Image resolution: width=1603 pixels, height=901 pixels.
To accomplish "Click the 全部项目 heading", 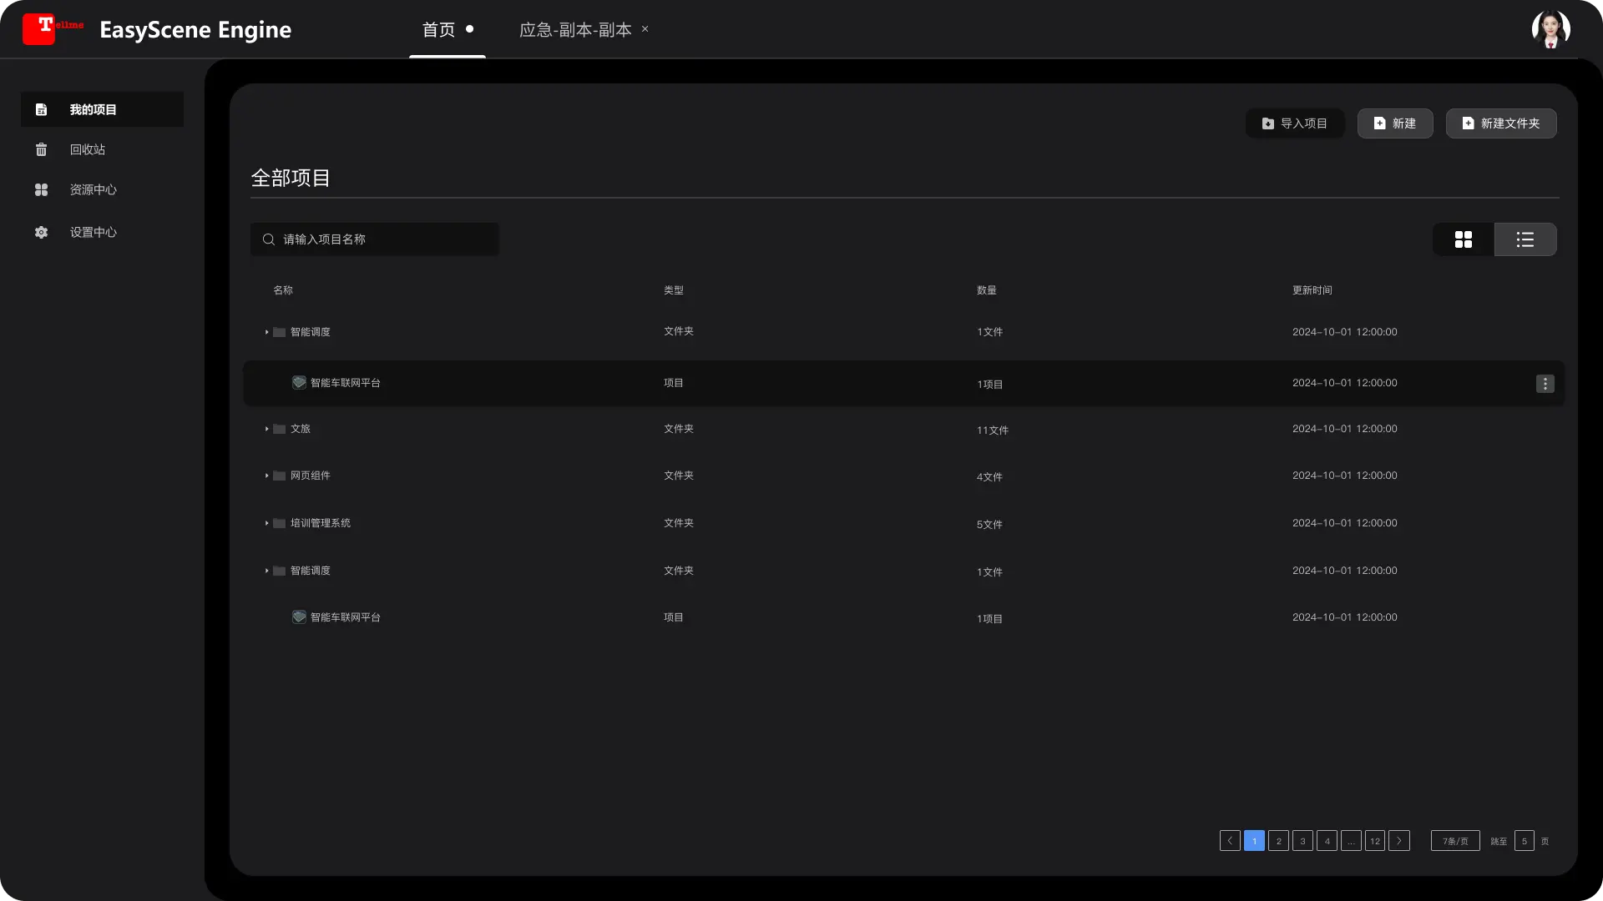I will tap(291, 178).
